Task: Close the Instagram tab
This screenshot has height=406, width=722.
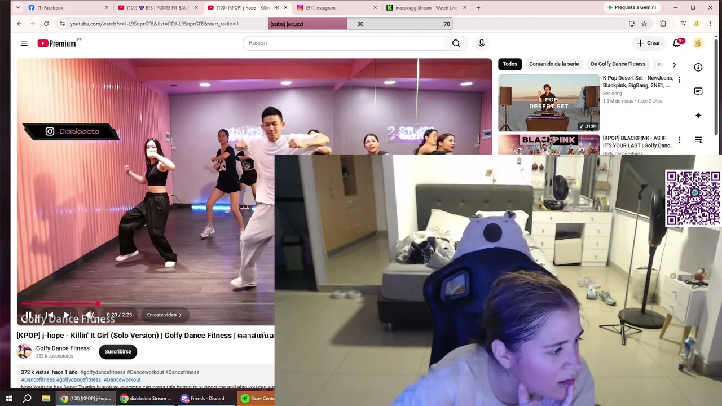Action: tap(375, 8)
